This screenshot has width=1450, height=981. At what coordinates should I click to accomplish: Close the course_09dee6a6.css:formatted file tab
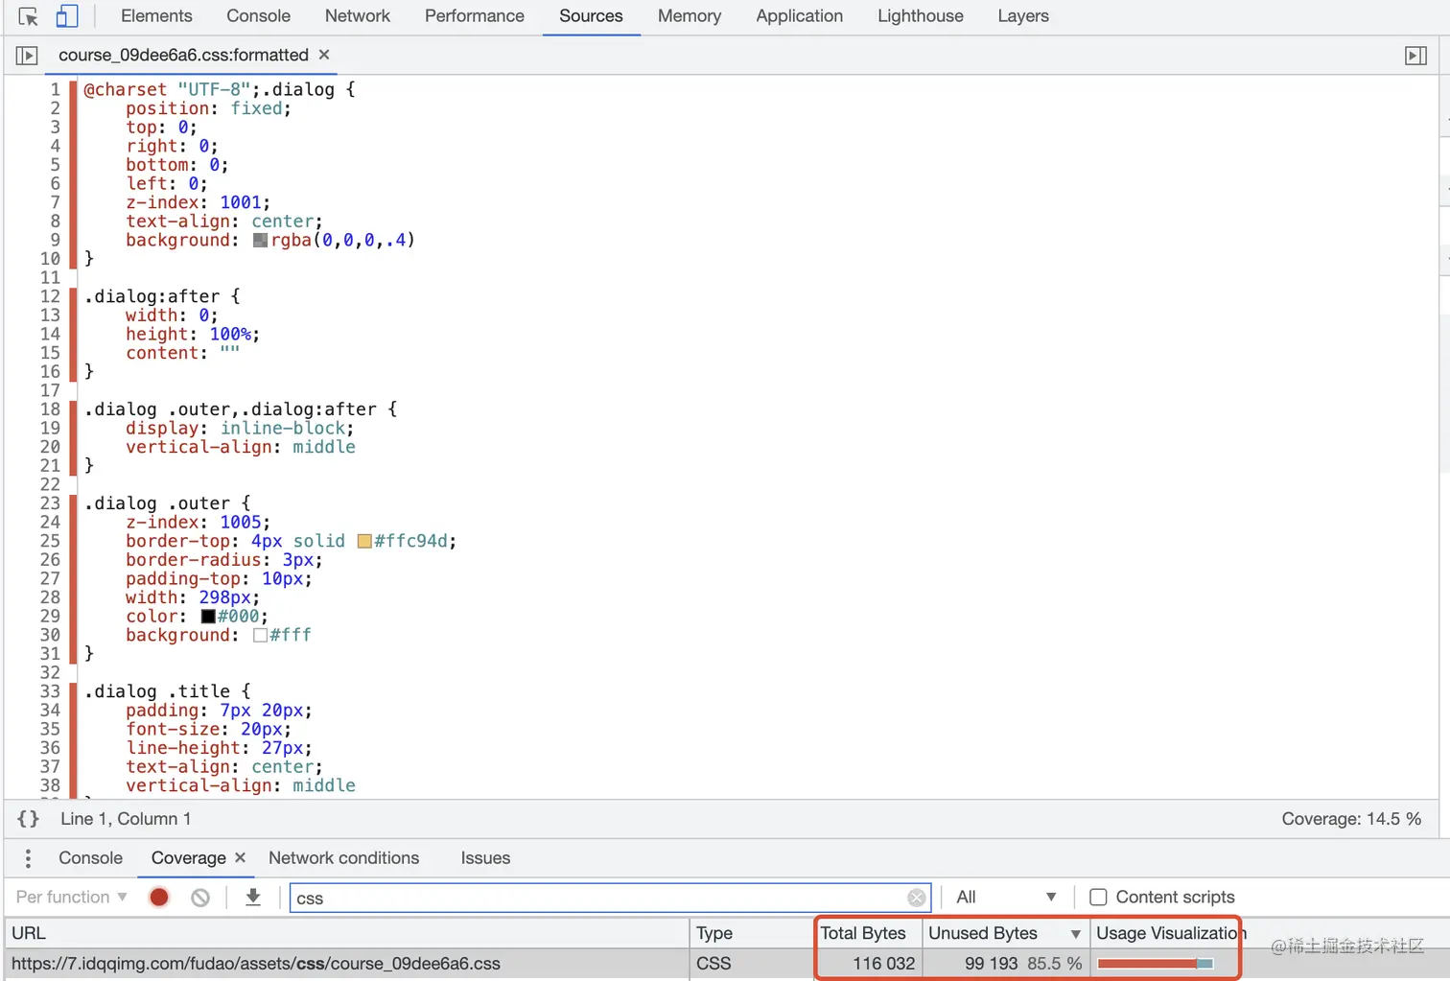pyautogui.click(x=324, y=55)
